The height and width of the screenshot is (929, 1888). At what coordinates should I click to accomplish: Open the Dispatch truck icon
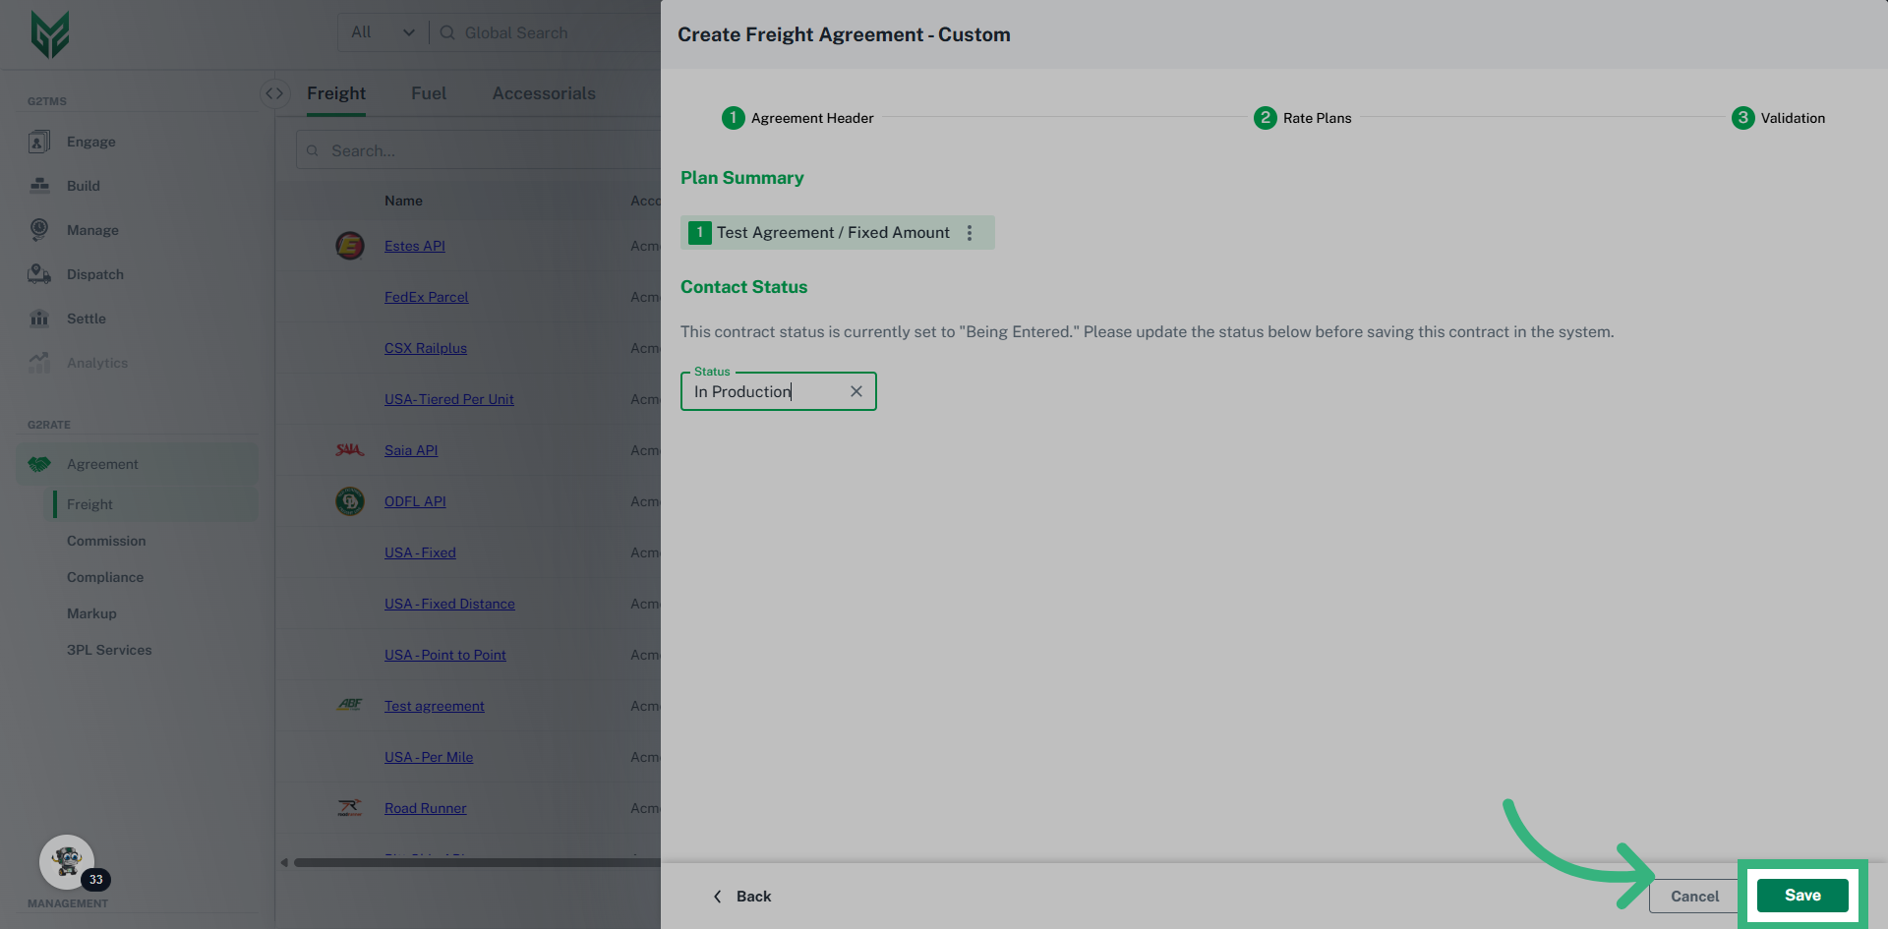point(39,274)
